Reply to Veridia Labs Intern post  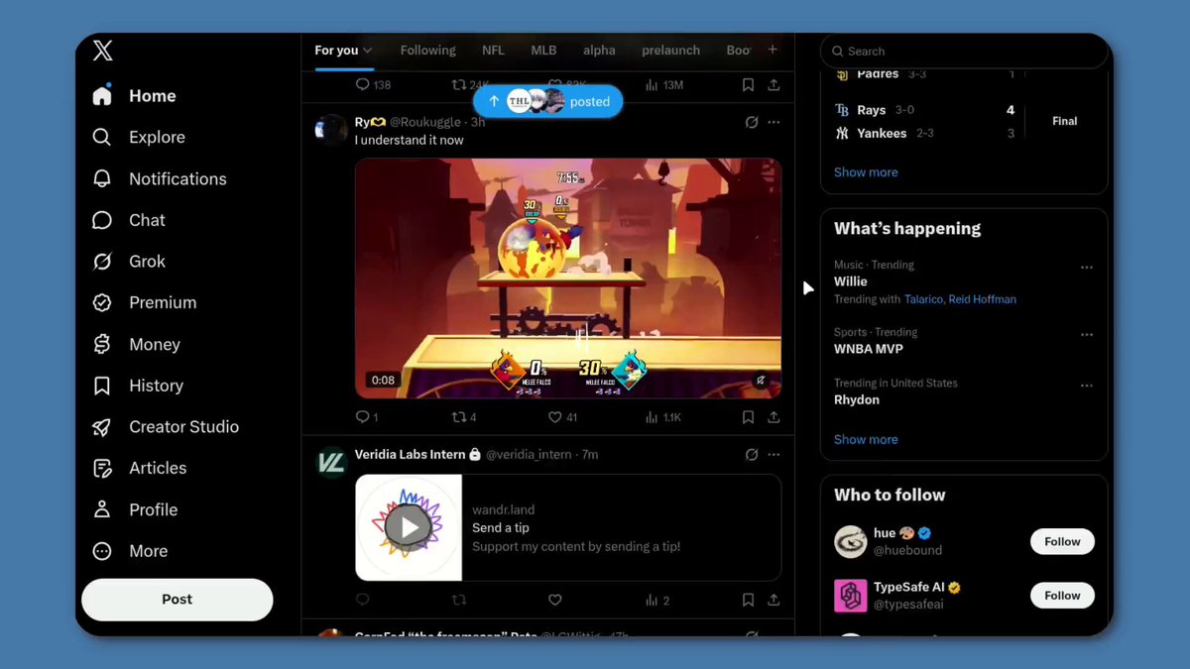pos(363,600)
